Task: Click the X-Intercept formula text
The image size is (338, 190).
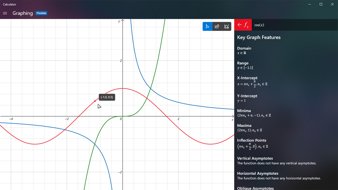Action: (x=252, y=84)
